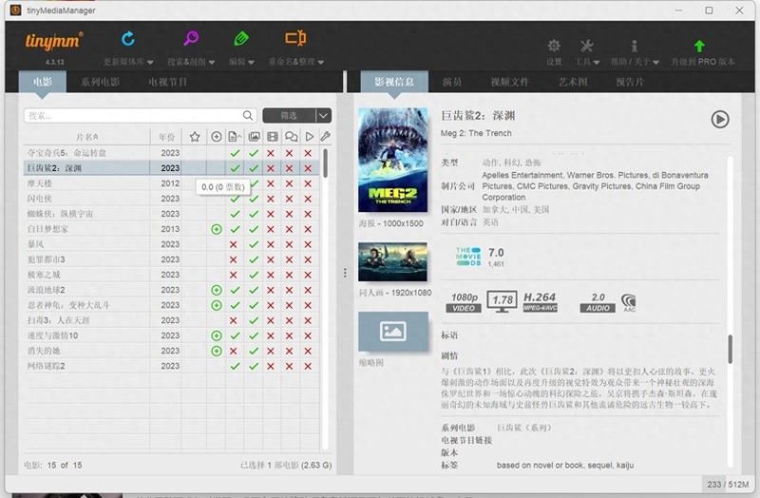760x498 pixels.
Task: Open 重命名&整理 dropdown arrow
Action: click(321, 62)
